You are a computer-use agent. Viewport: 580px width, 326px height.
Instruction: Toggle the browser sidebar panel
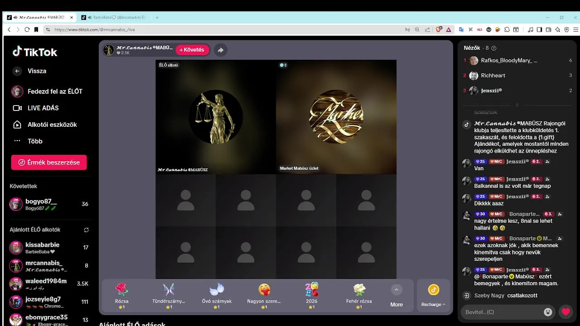pos(539,29)
